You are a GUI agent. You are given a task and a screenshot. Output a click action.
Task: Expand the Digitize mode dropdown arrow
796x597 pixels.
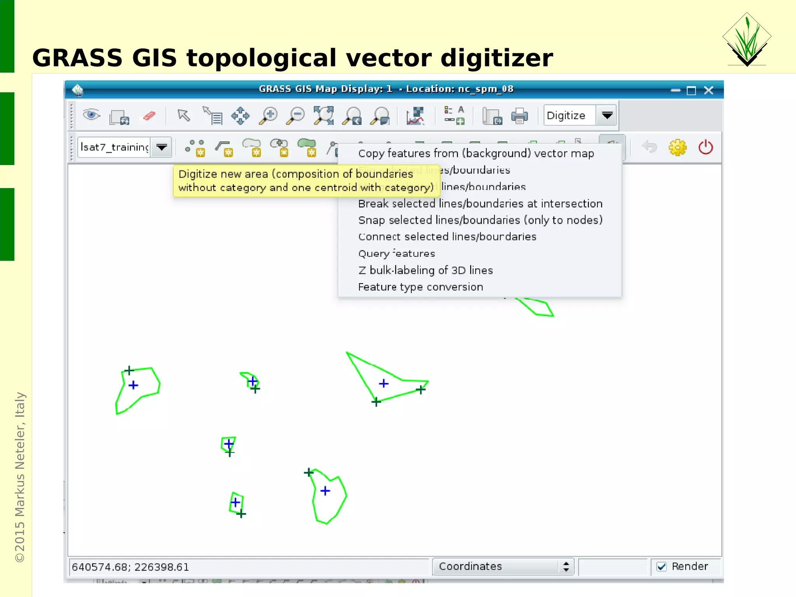607,115
